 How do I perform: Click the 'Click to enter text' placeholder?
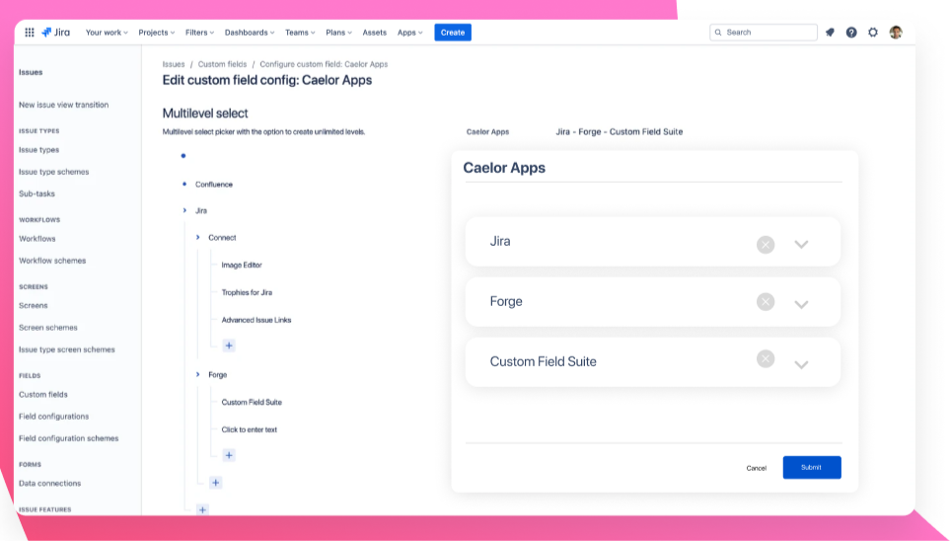[249, 429]
